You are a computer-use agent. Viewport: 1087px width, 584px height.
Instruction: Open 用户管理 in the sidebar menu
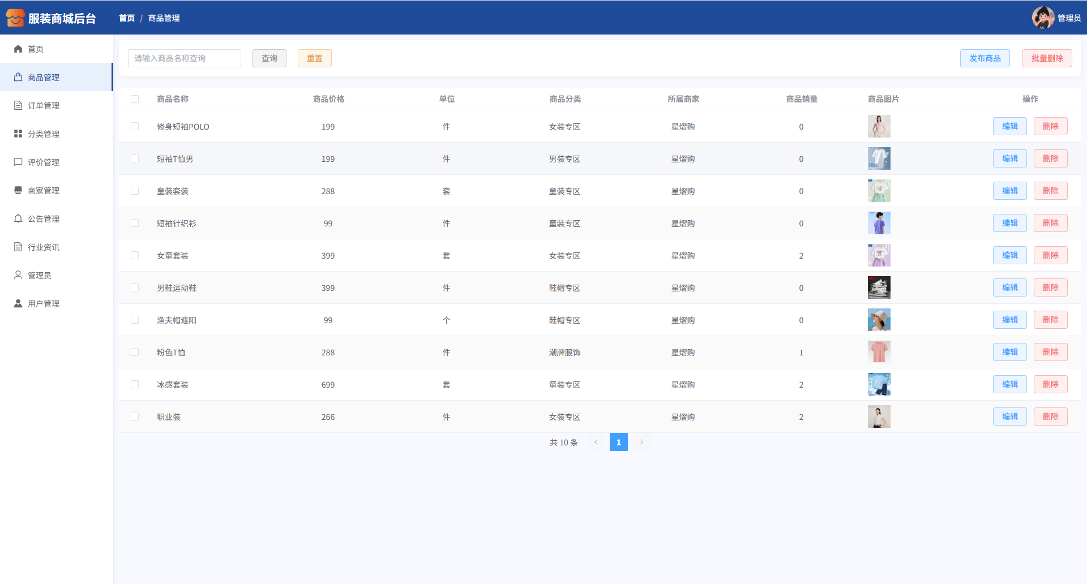[x=44, y=304]
